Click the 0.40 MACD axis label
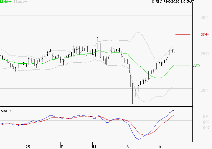 206,116
